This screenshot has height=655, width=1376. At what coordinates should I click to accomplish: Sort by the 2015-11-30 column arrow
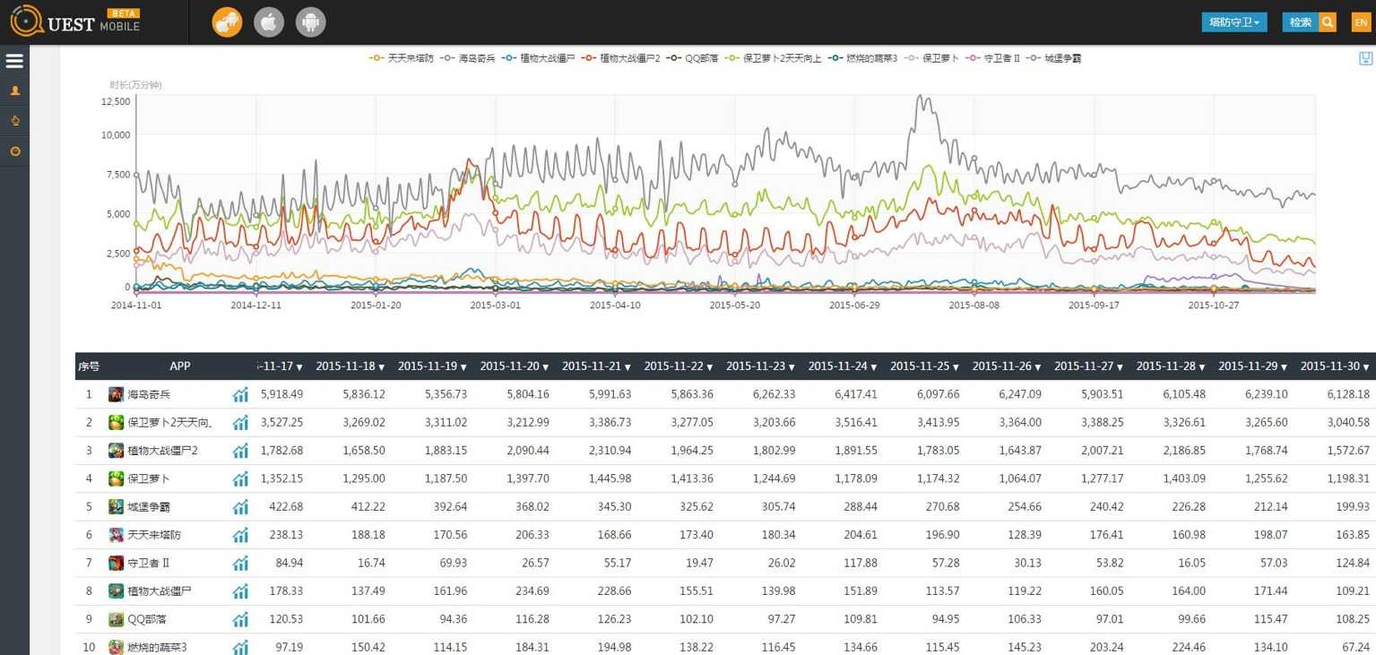point(1366,367)
